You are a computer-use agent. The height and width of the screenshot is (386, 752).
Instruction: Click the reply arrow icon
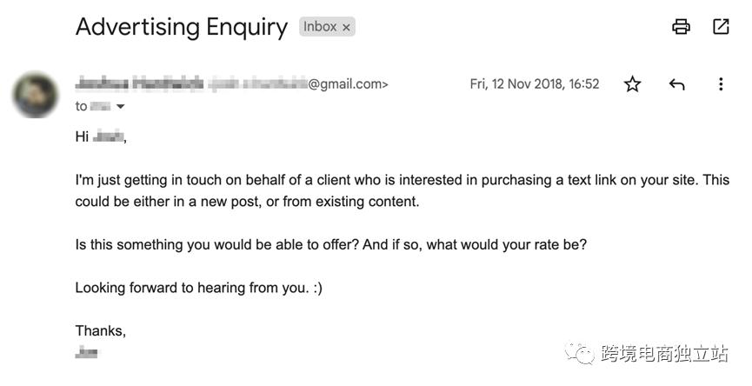click(x=676, y=84)
